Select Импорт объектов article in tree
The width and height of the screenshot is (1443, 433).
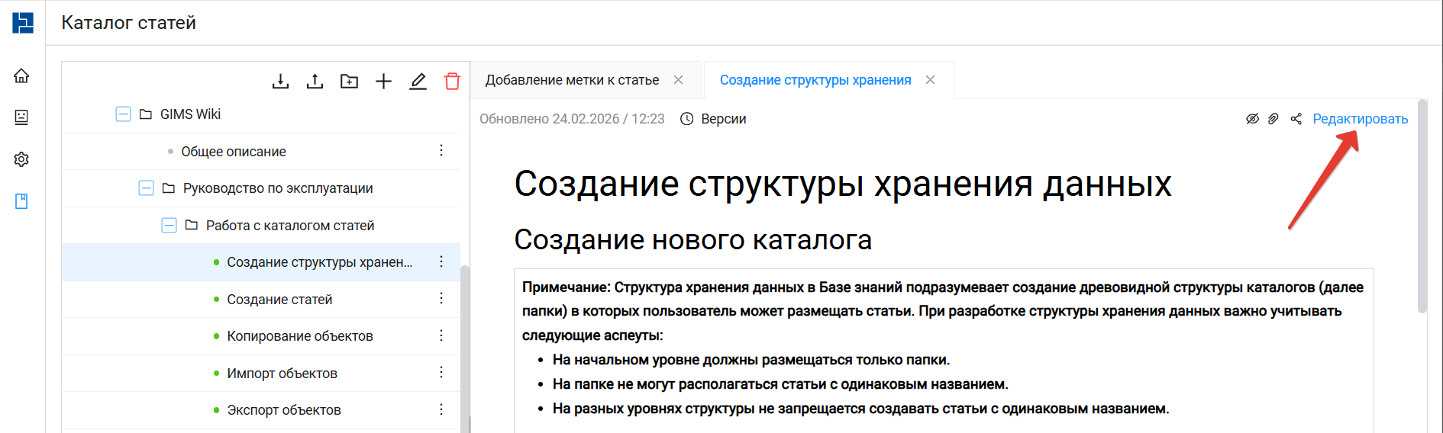coord(282,374)
